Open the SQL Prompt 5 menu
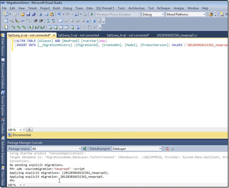 pos(105,8)
